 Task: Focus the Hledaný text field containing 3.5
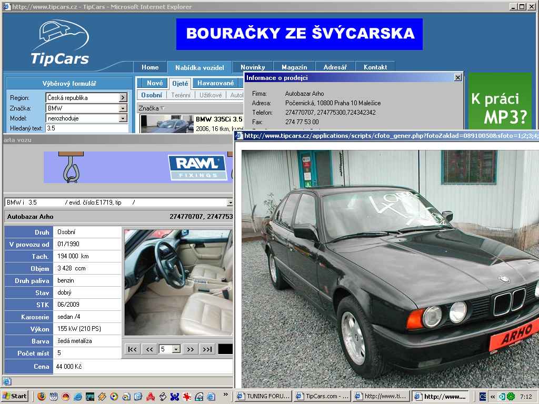coord(87,128)
